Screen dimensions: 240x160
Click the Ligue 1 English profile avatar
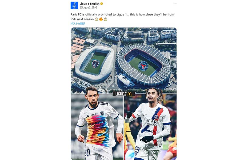[x=74, y=6]
